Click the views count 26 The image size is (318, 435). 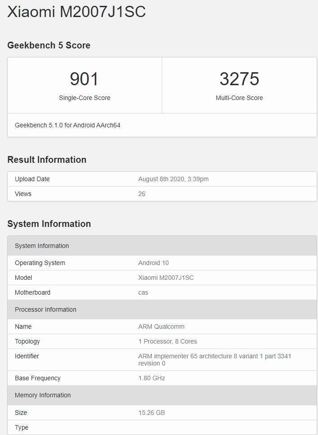[142, 194]
